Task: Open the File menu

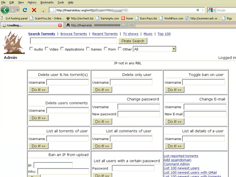Action: [3, 2]
